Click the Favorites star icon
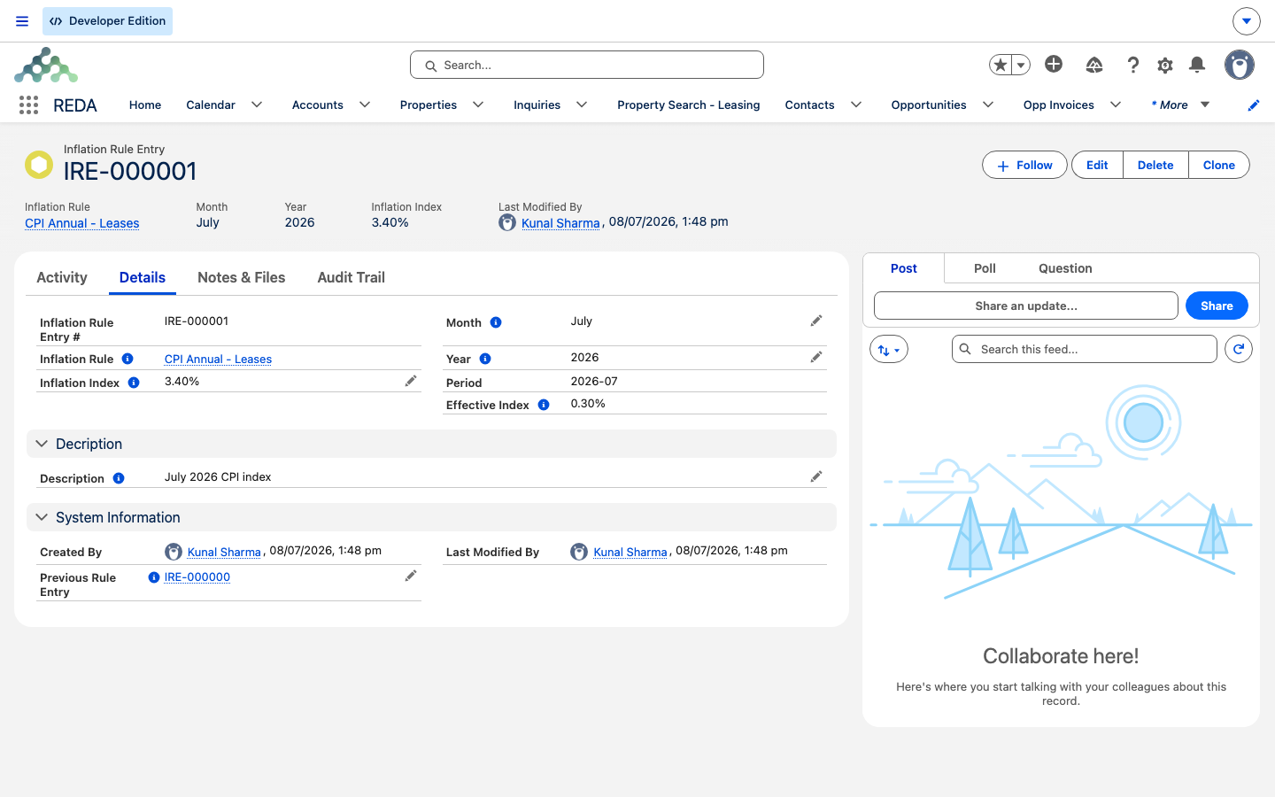The height and width of the screenshot is (797, 1275). coord(1001,65)
